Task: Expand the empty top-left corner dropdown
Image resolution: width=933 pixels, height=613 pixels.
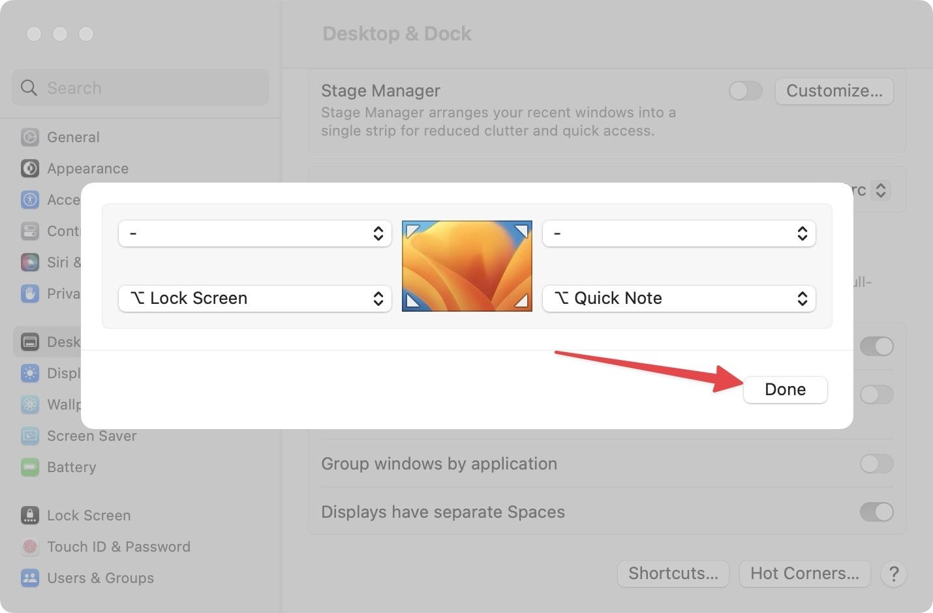Action: coord(254,233)
